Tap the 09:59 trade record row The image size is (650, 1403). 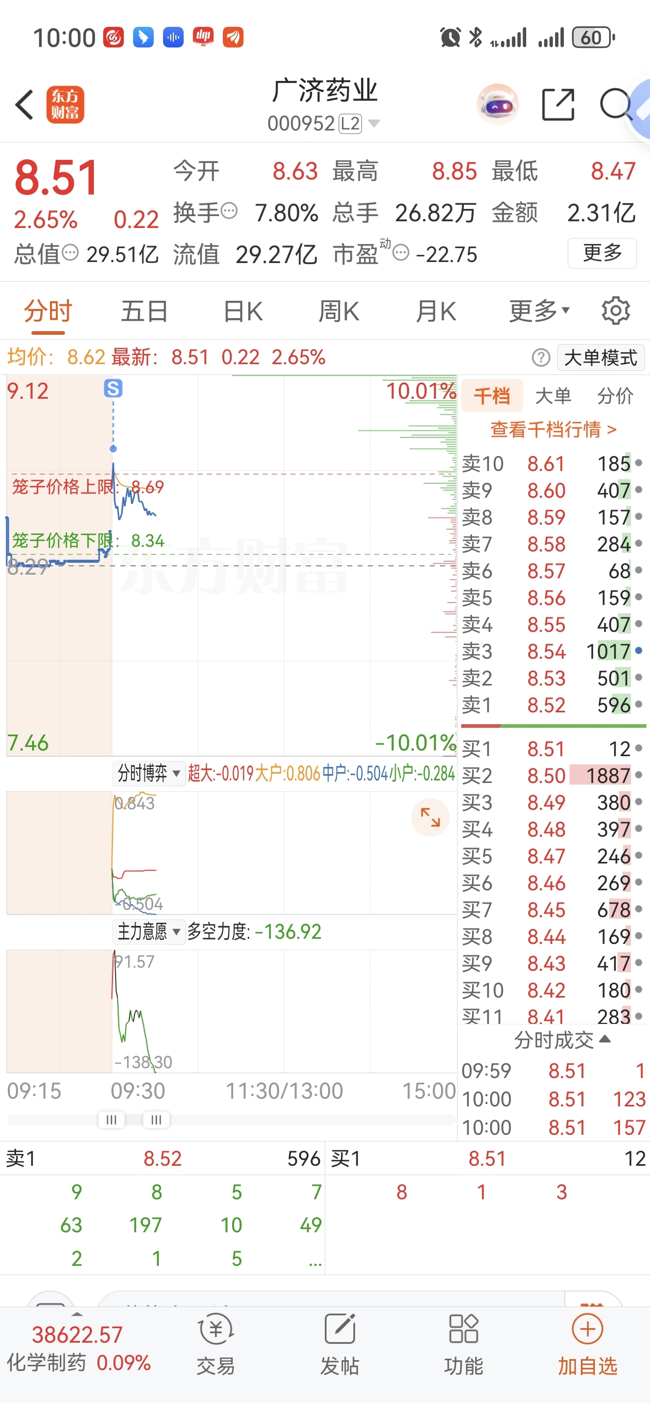click(x=553, y=1071)
